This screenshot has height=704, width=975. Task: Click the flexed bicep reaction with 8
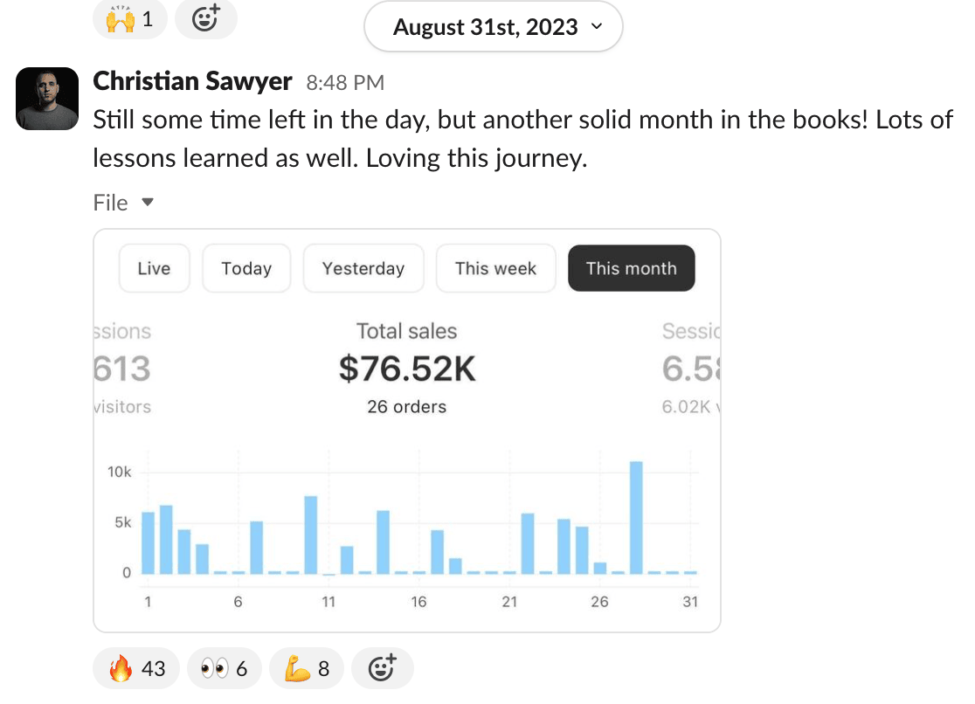pyautogui.click(x=306, y=669)
